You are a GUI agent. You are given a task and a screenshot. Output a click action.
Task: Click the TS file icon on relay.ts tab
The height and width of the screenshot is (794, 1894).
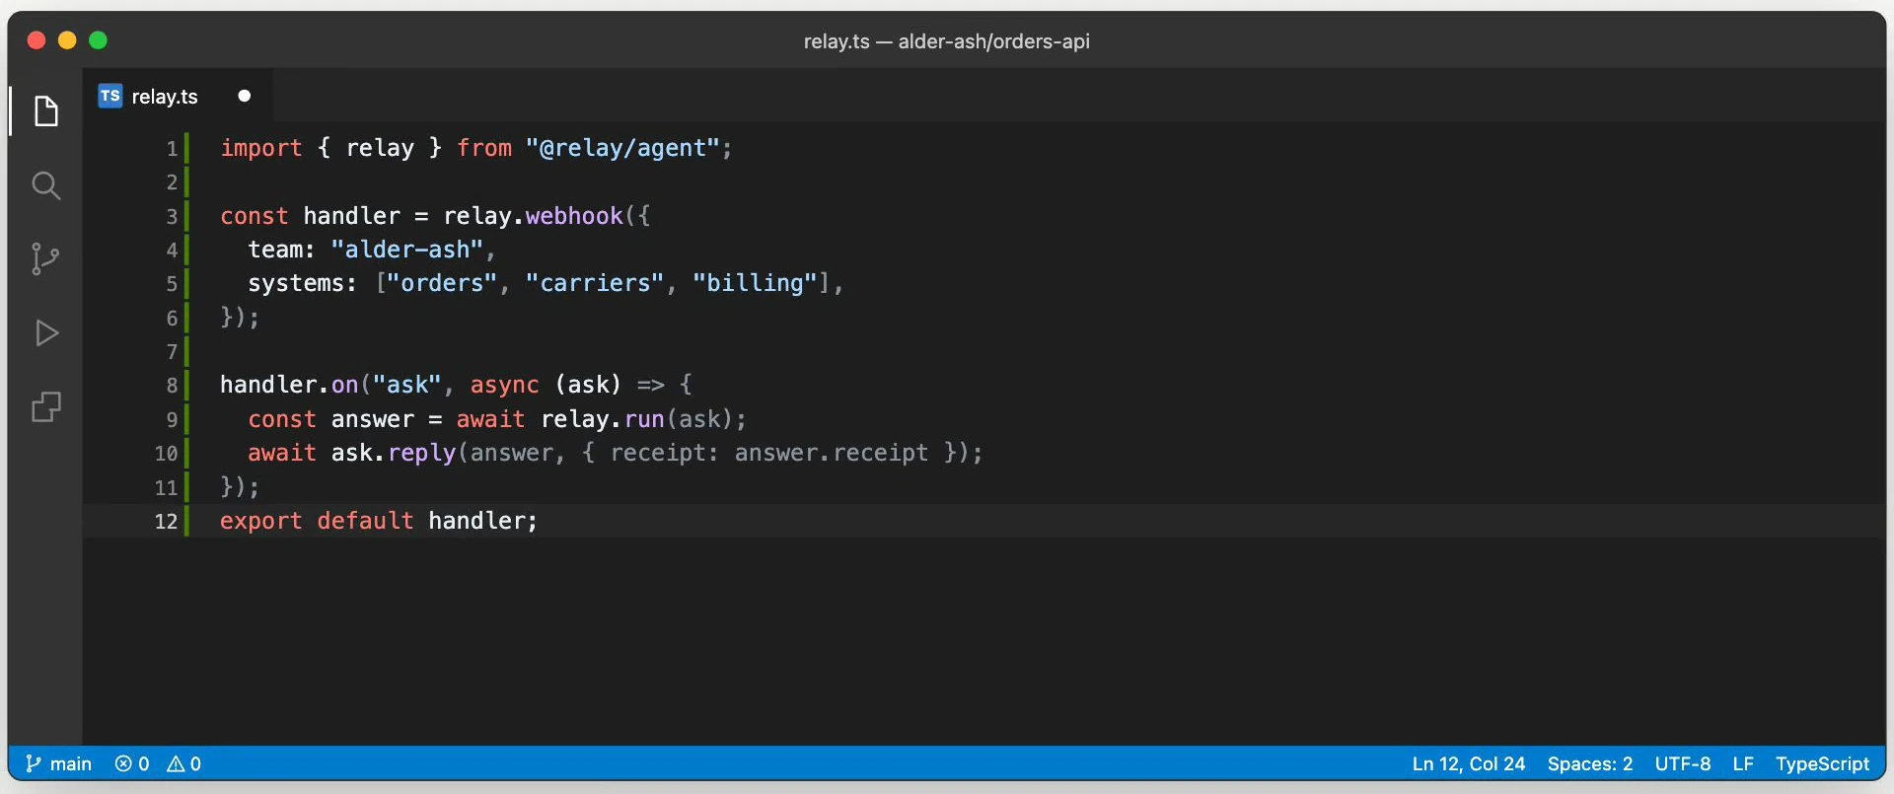tap(109, 96)
